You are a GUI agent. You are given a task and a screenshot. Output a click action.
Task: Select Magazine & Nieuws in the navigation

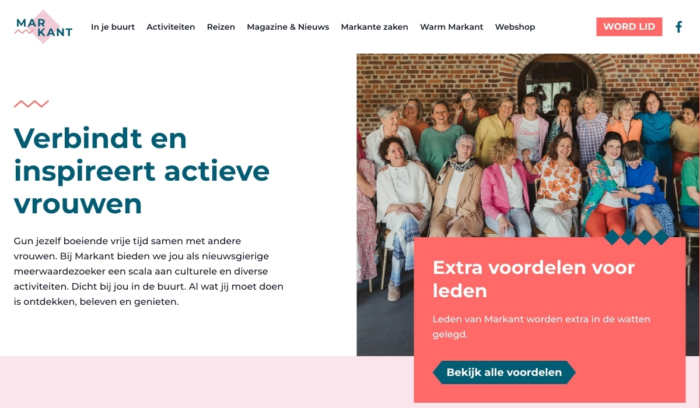coord(288,27)
